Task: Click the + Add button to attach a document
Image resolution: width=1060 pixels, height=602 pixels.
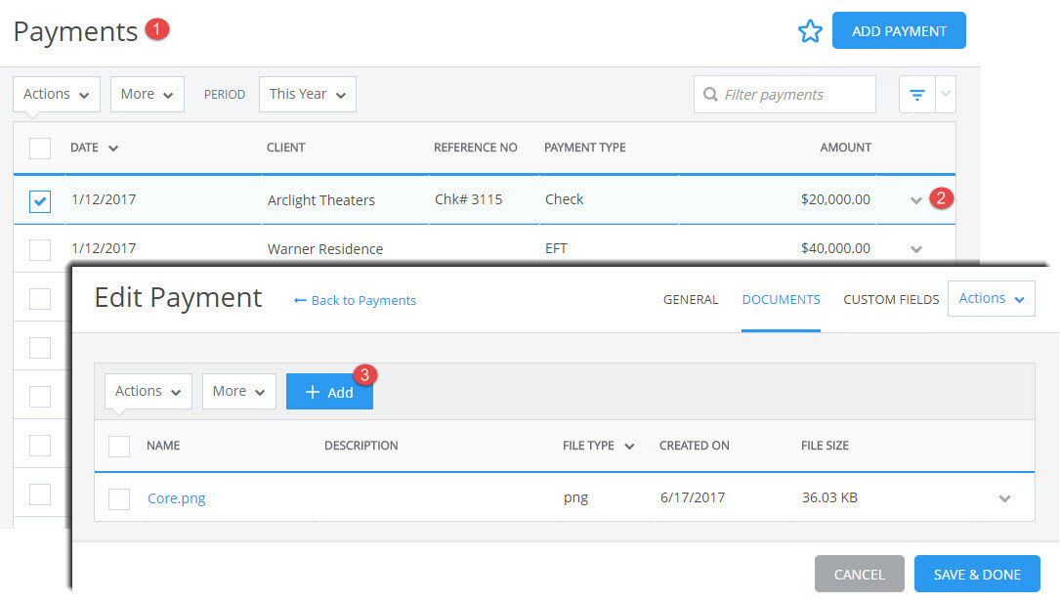Action: coord(329,391)
